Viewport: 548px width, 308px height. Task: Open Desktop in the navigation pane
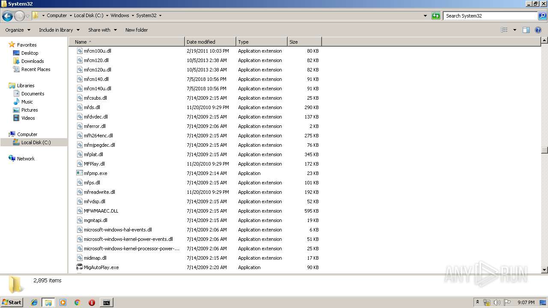[x=30, y=53]
